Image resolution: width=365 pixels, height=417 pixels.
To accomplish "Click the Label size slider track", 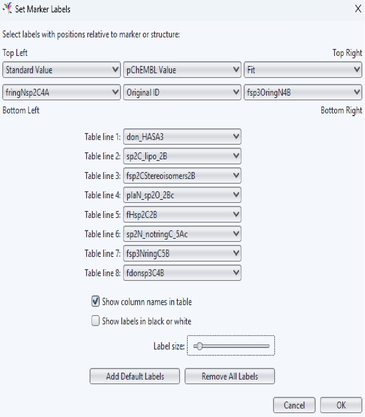I will pyautogui.click(x=239, y=346).
